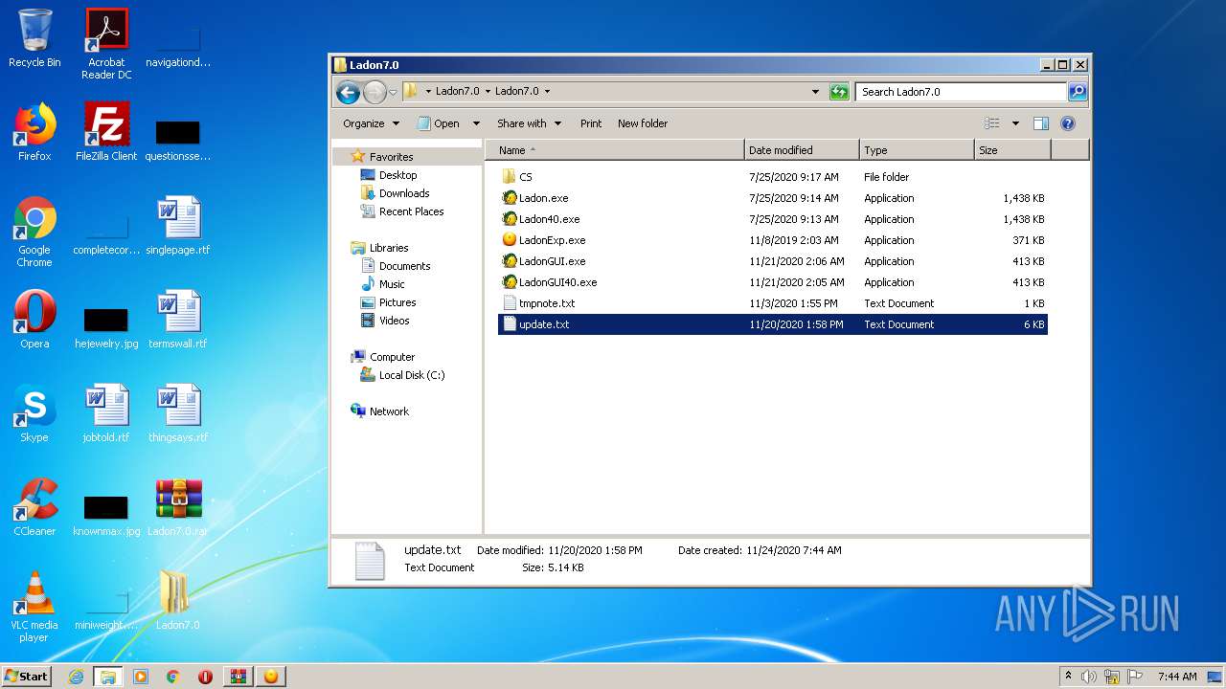Click the Search Ladon7.0 field
The width and height of the screenshot is (1226, 689).
click(961, 92)
